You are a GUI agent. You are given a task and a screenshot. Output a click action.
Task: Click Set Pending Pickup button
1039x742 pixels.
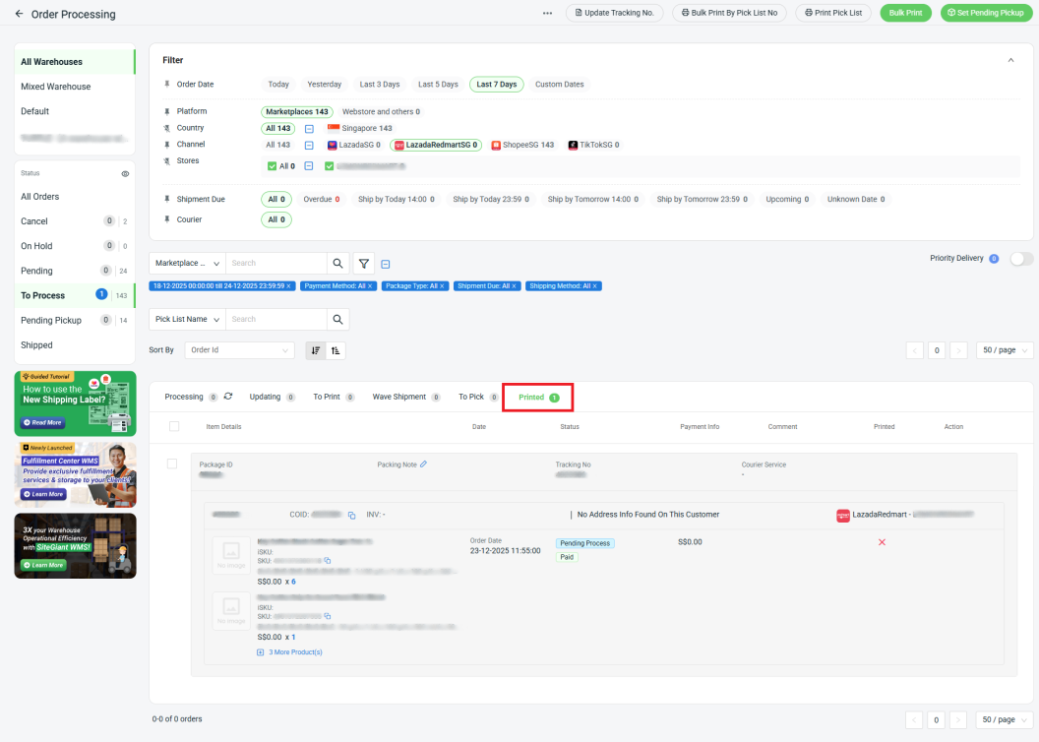point(985,14)
